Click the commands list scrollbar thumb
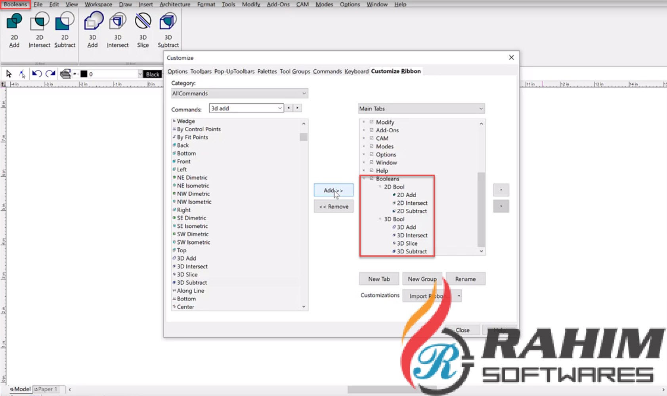The width and height of the screenshot is (667, 396). click(304, 137)
